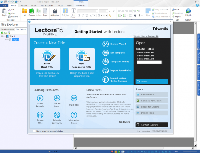
Task: Click the zoom slider in status bar
Action: tap(190, 152)
